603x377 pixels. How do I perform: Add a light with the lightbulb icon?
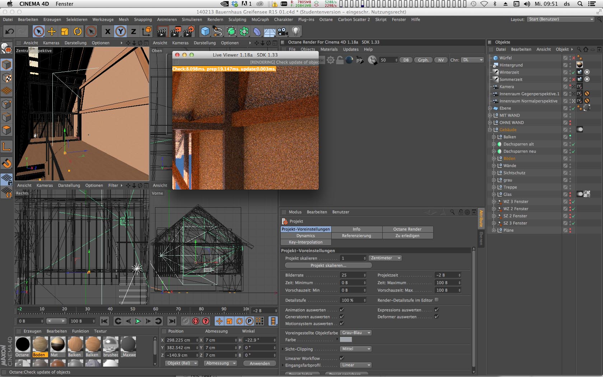coord(296,32)
